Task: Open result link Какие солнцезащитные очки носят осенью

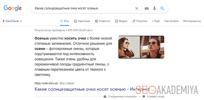Action: pos(94,89)
